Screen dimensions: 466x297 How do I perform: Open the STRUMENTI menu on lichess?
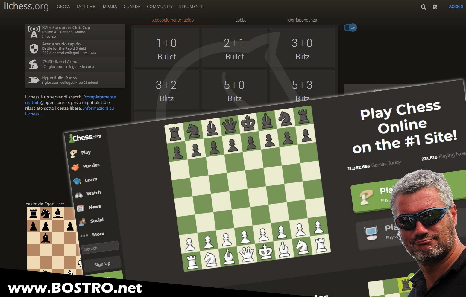click(191, 7)
